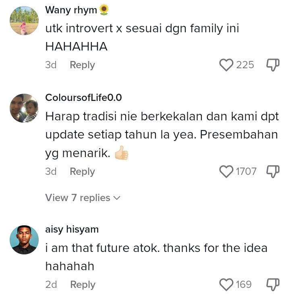Select the 225 likes count
Screen dimensions: 290x296
[x=245, y=65]
